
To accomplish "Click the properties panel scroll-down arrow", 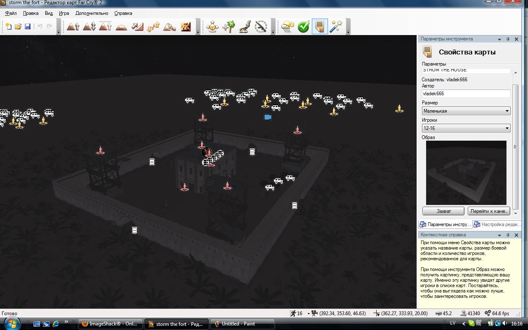I will pyautogui.click(x=515, y=213).
